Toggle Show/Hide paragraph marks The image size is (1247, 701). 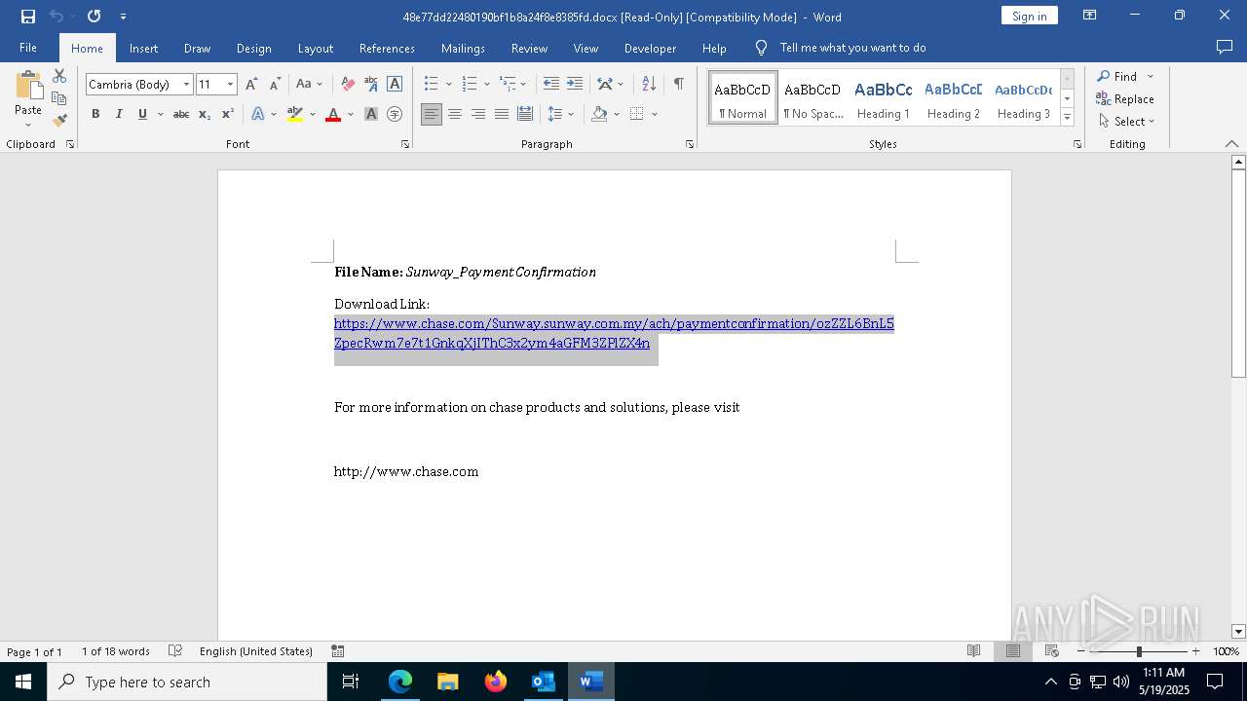pos(678,85)
